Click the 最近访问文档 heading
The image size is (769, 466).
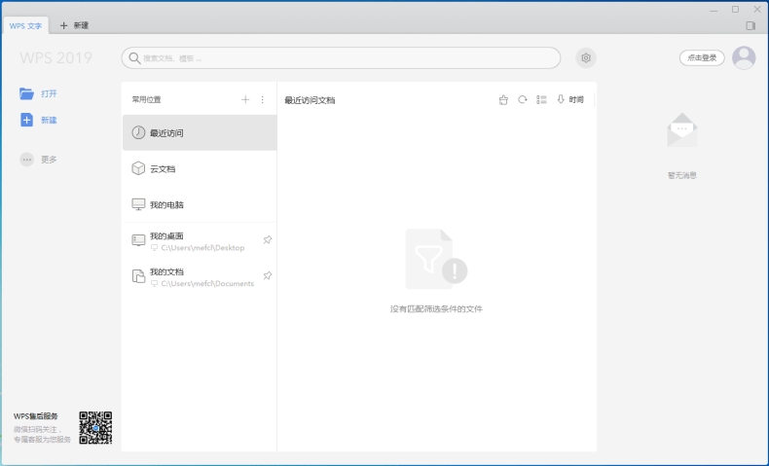[x=310, y=100]
